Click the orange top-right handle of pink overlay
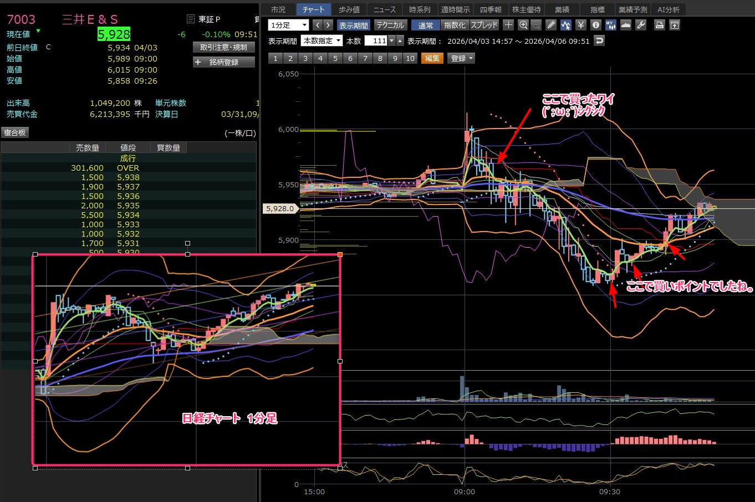 click(x=340, y=254)
